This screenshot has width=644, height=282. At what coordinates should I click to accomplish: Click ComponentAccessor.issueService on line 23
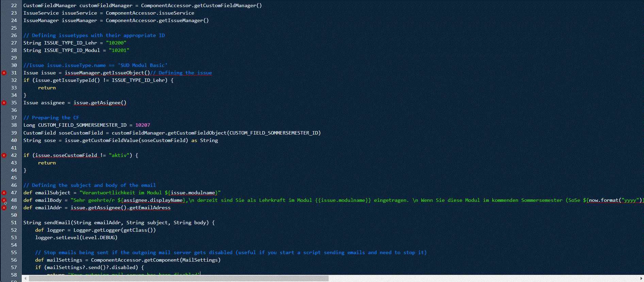tap(150, 13)
